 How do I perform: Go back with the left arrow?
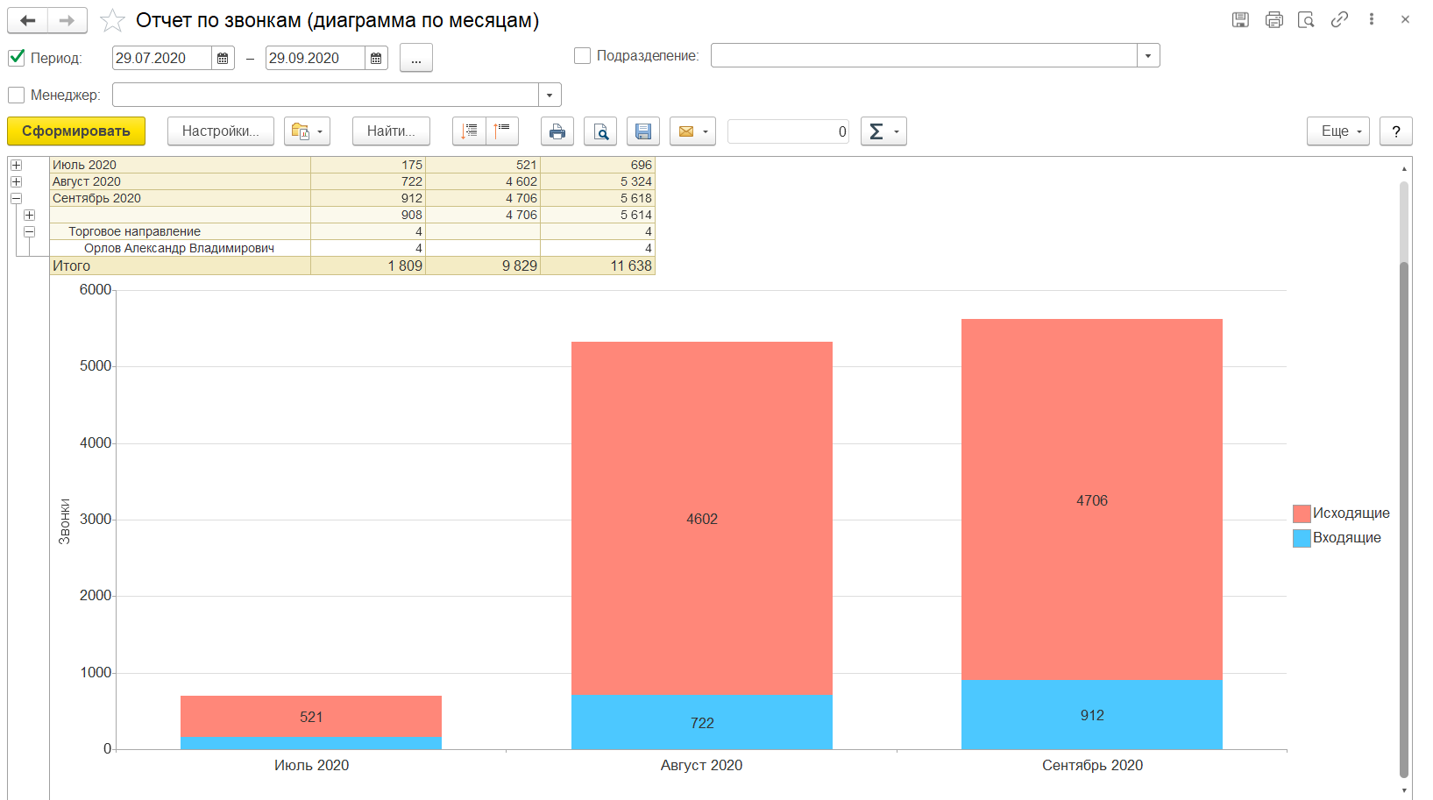(28, 20)
